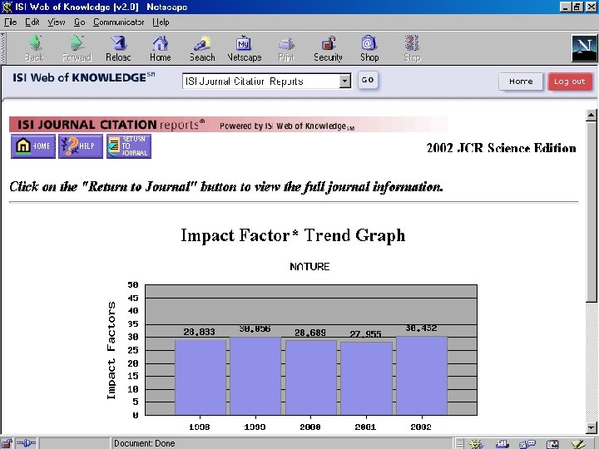Click the "Impact Factor* Trend Graph" heading

[293, 235]
